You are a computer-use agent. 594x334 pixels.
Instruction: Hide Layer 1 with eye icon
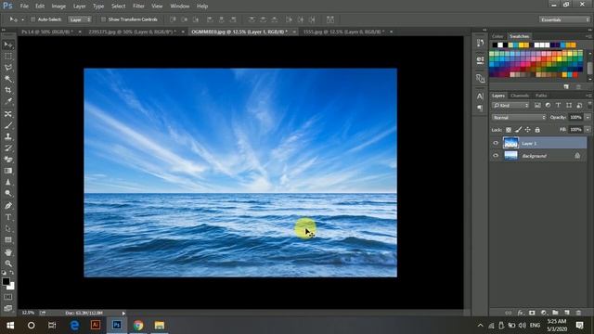(496, 143)
